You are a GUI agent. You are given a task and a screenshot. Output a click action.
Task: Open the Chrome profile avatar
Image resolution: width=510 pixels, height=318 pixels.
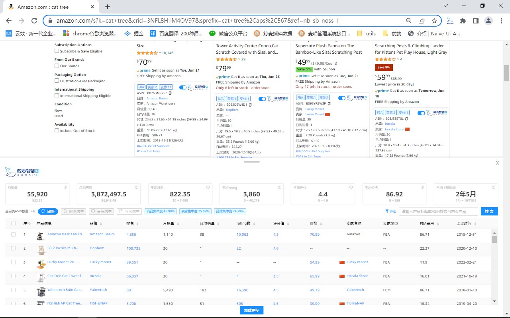coord(488,21)
